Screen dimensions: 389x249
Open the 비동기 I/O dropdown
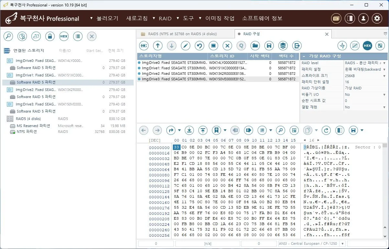pos(384,95)
